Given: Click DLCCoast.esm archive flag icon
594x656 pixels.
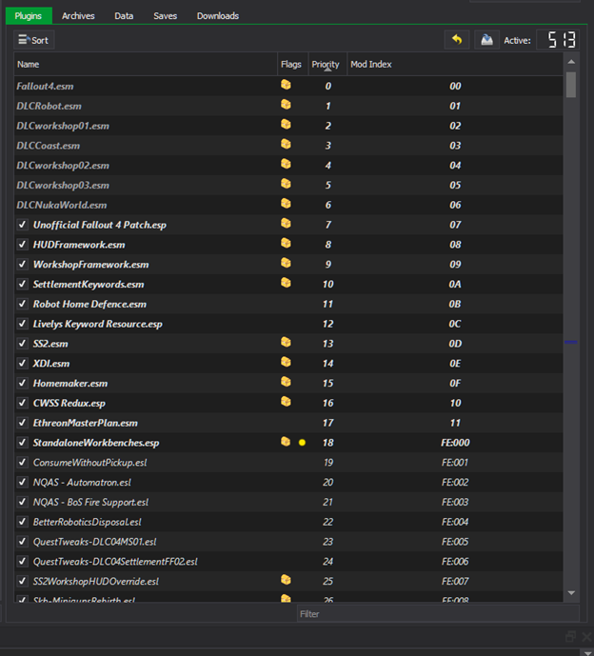Looking at the screenshot, I should (286, 145).
